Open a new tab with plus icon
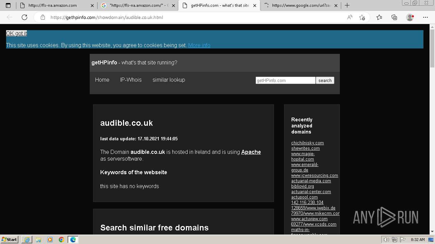435x244 pixels. click(347, 5)
